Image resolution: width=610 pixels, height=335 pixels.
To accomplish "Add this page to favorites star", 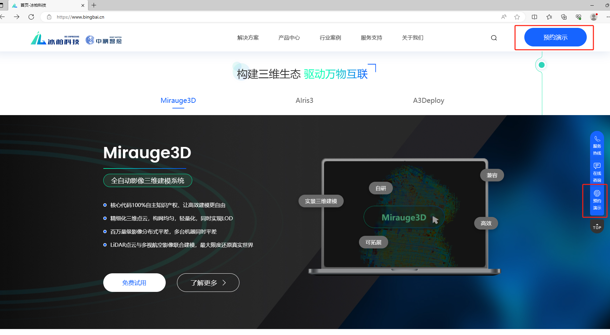I will [x=517, y=17].
